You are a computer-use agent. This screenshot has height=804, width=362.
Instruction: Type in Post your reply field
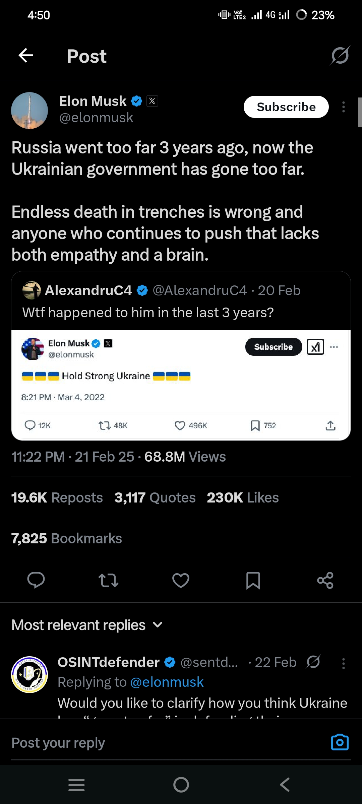pyautogui.click(x=161, y=742)
